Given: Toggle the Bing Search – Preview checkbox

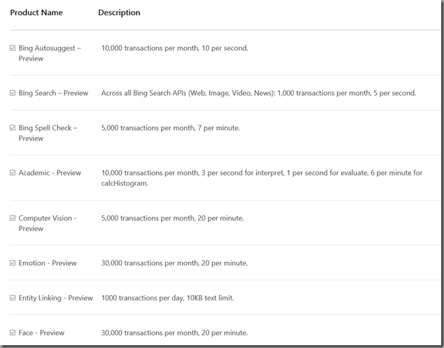Looking at the screenshot, I should (x=12, y=93).
